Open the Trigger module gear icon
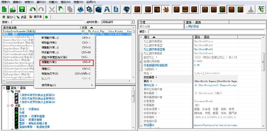This screenshot has width=267, height=131. 89,9
